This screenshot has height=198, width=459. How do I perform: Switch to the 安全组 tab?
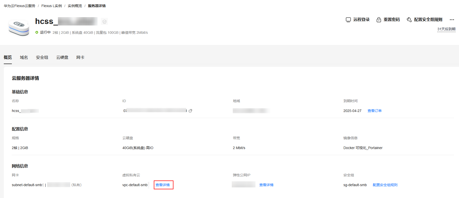pyautogui.click(x=42, y=58)
